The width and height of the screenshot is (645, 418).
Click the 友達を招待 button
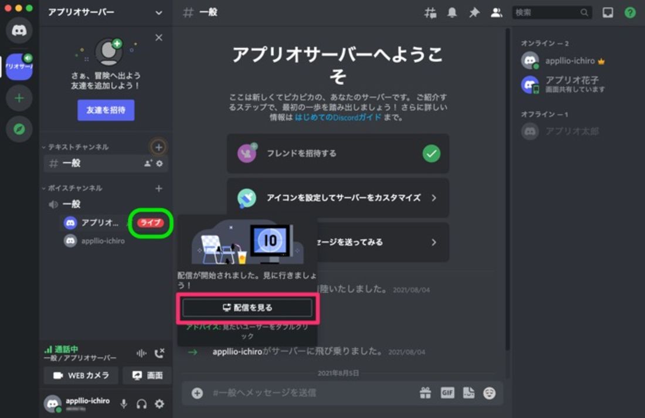[x=106, y=110]
